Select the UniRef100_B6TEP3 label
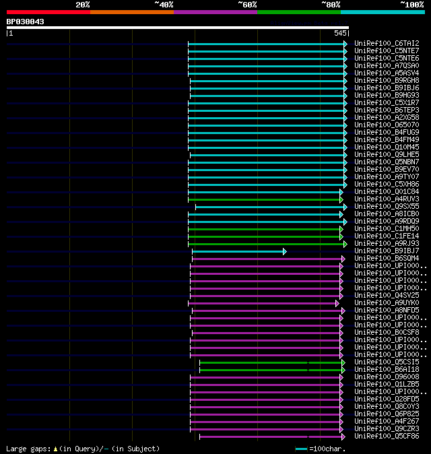The width and height of the screenshot is (431, 454). [387, 110]
